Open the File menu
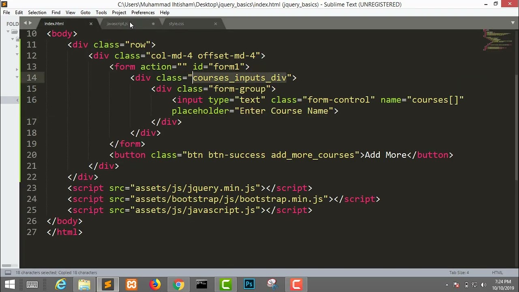This screenshot has width=519, height=292. pyautogui.click(x=6, y=13)
